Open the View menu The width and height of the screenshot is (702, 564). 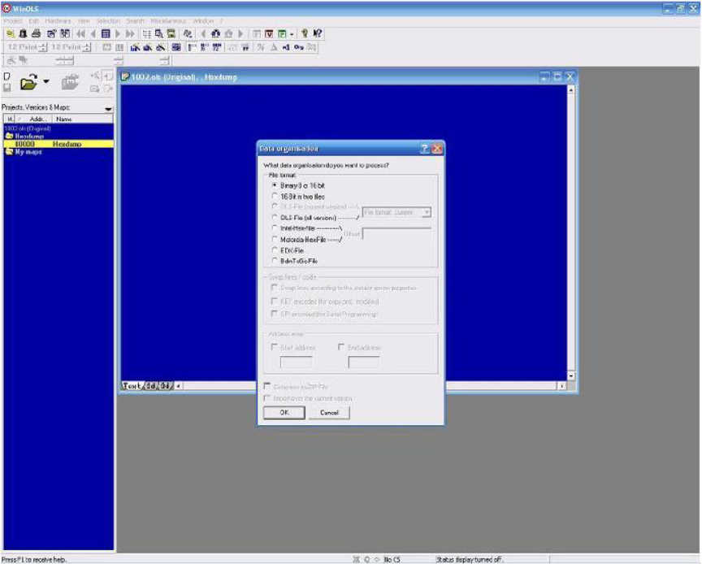[84, 21]
